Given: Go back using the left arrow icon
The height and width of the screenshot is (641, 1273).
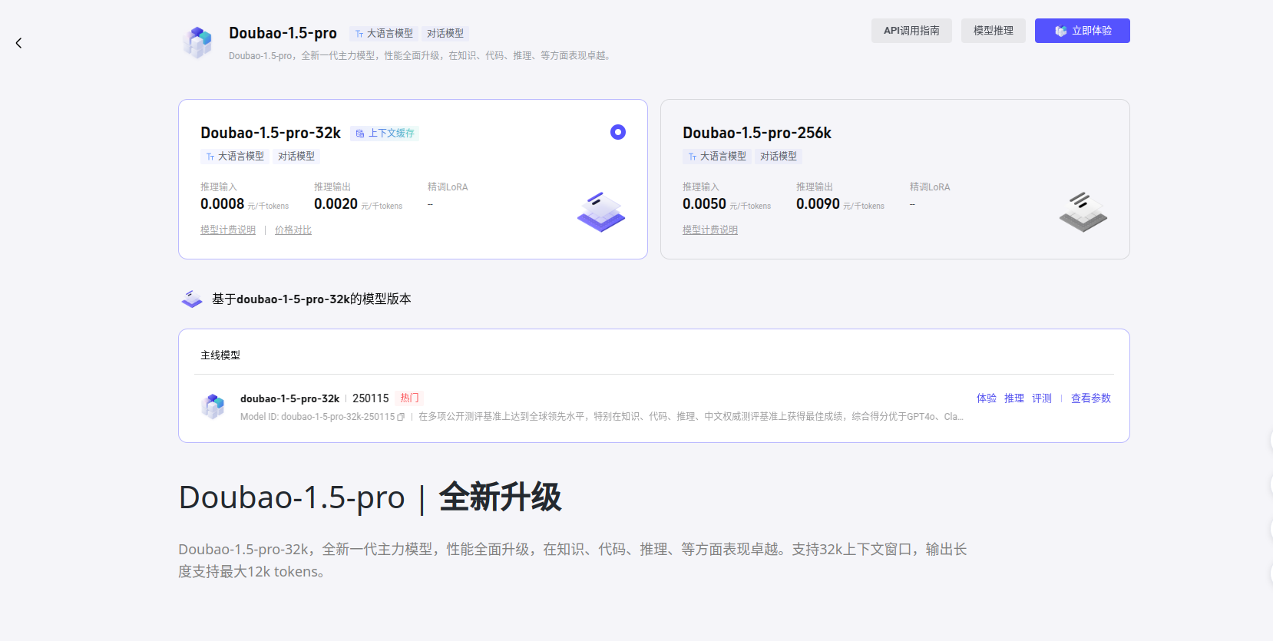Looking at the screenshot, I should tap(18, 43).
